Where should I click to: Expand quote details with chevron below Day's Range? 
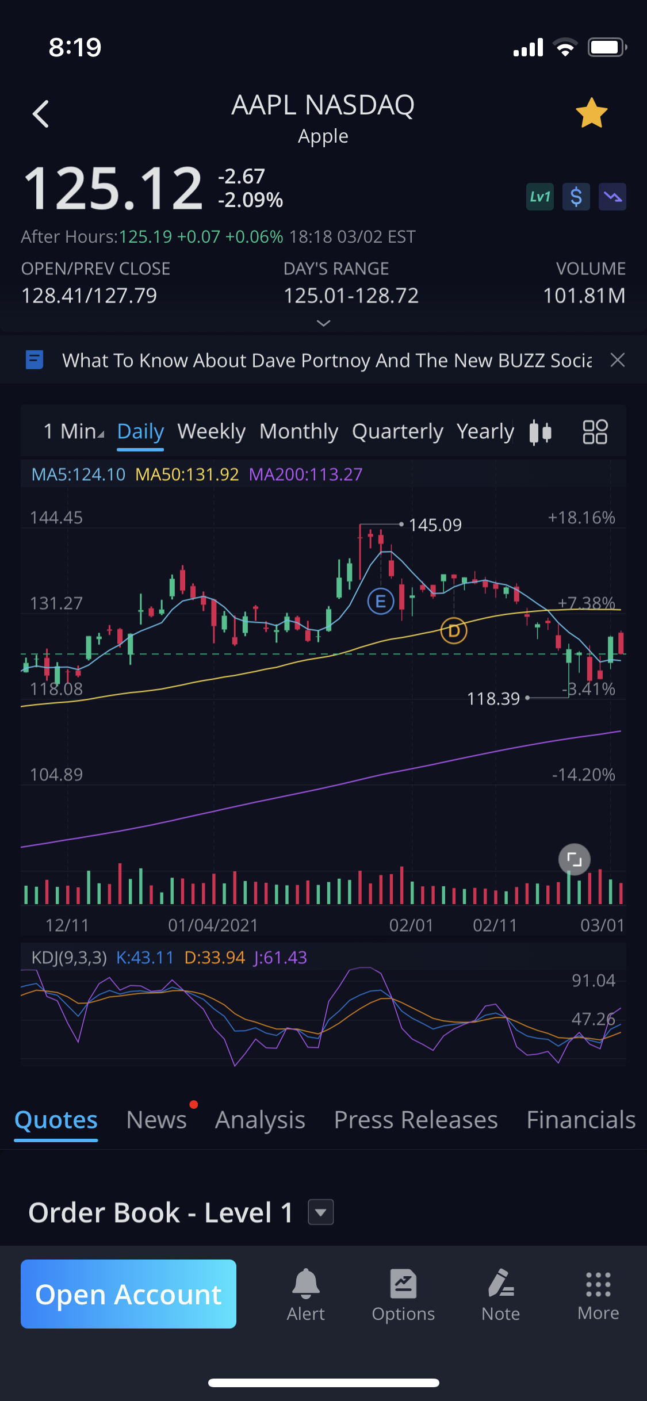tap(324, 323)
